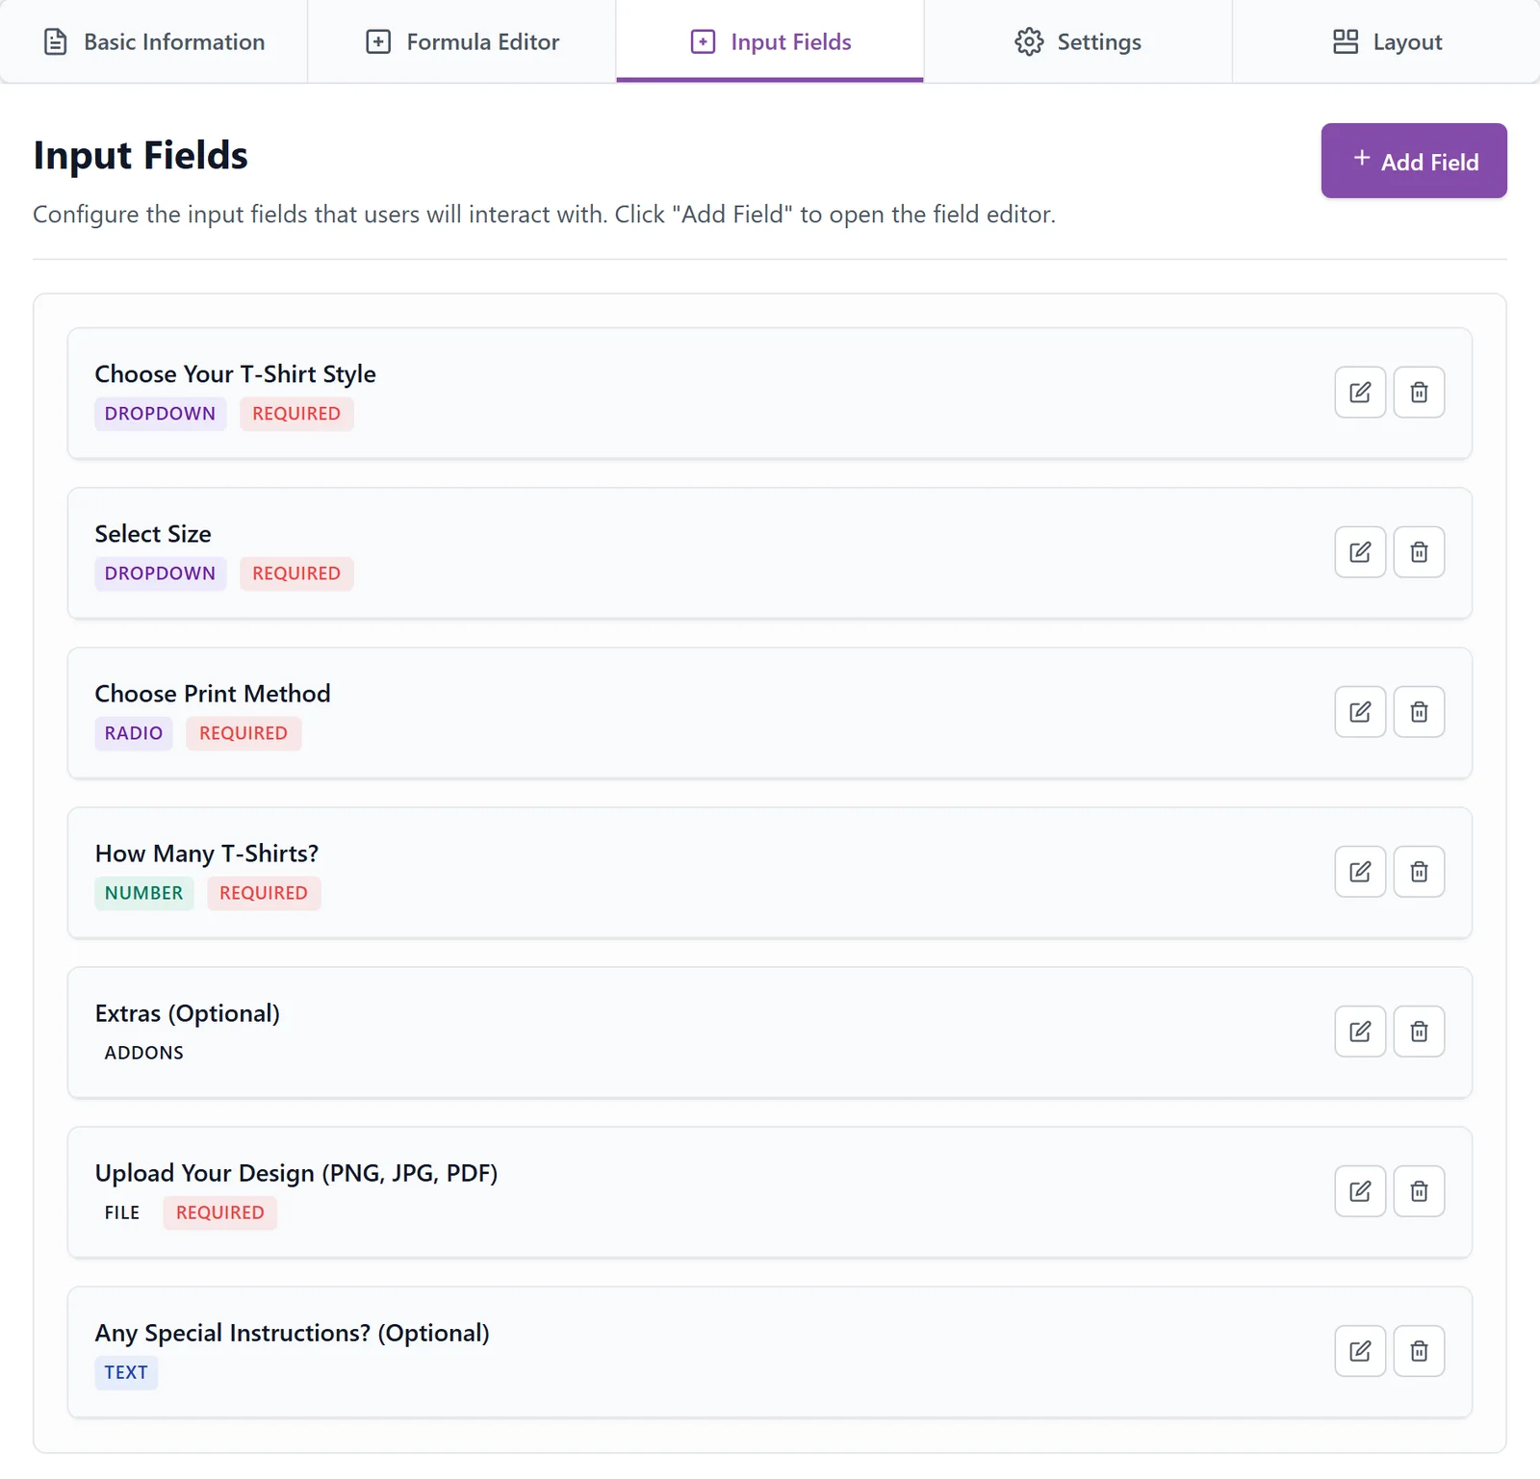This screenshot has height=1479, width=1540.
Task: Delete the How Many T-Shirts field
Action: tap(1419, 872)
